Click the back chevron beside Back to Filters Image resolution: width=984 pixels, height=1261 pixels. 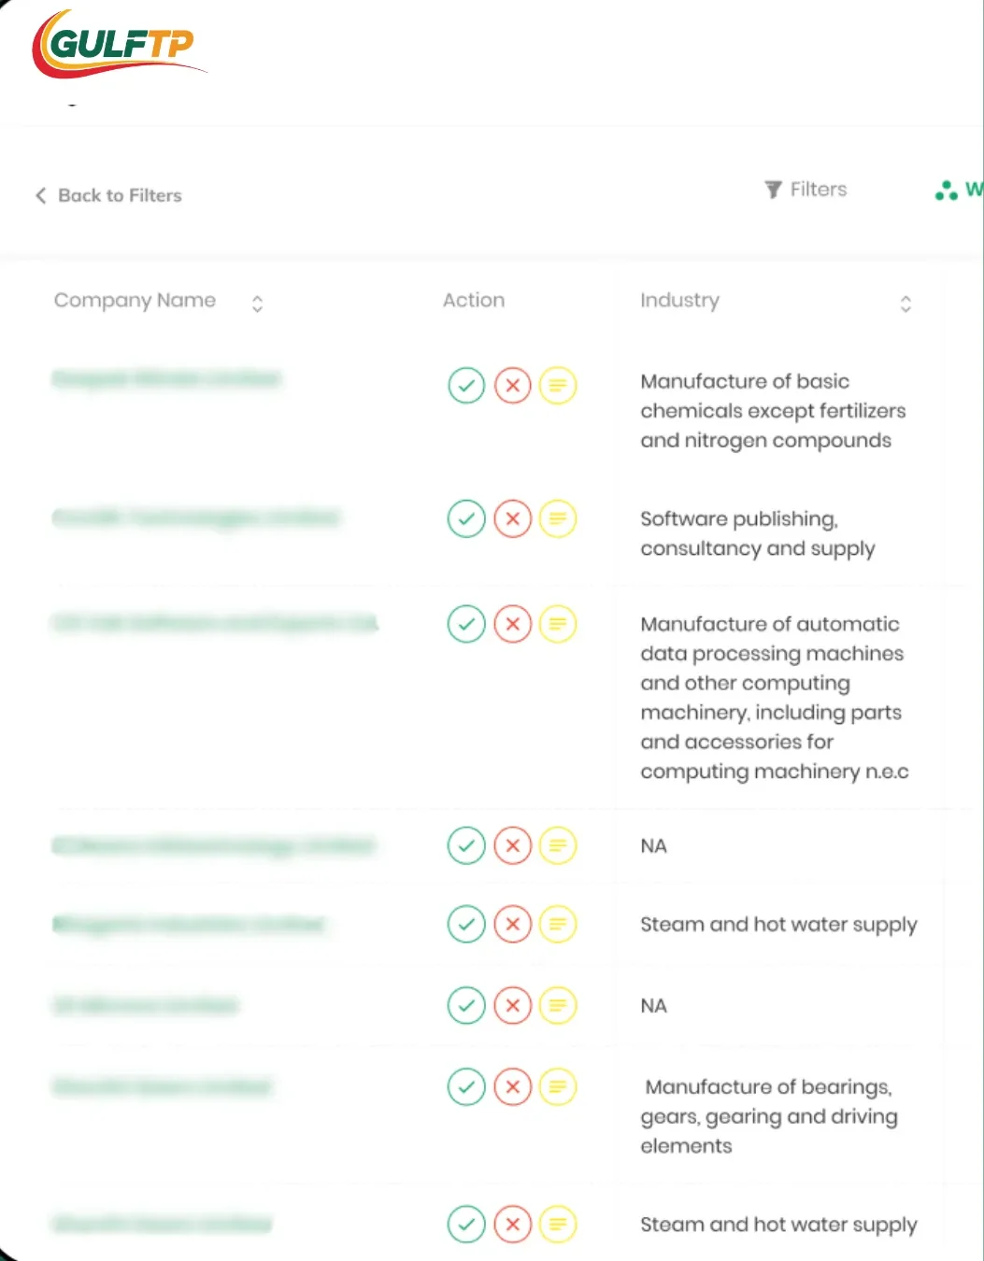[x=41, y=194]
